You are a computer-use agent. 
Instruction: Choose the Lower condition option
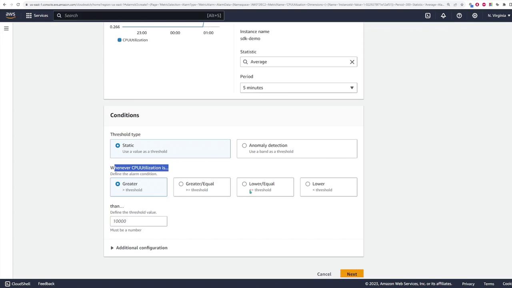click(x=328, y=187)
